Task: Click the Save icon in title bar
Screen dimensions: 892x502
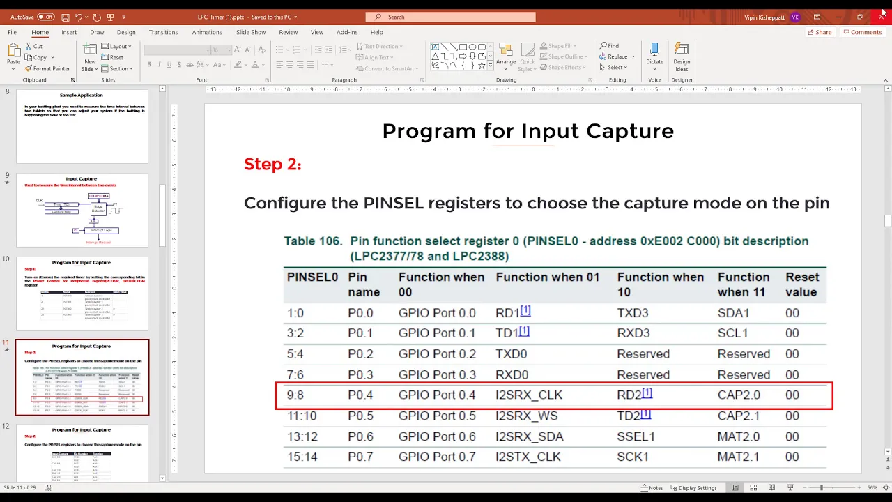Action: click(65, 17)
